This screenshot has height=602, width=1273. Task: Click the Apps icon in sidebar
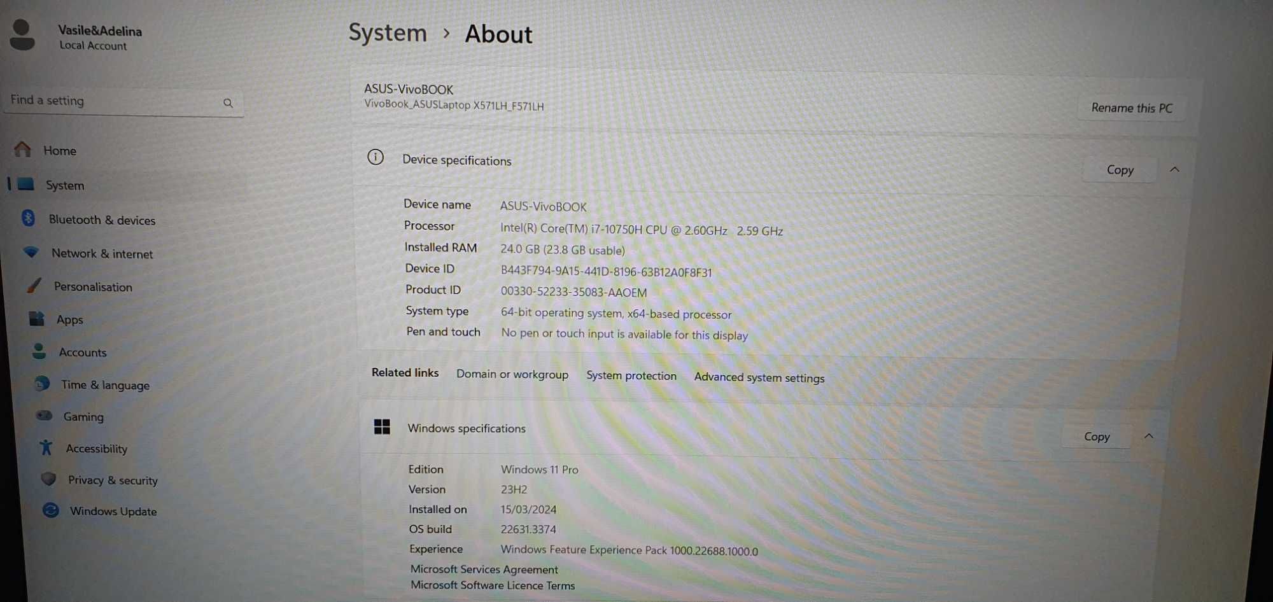pyautogui.click(x=37, y=318)
